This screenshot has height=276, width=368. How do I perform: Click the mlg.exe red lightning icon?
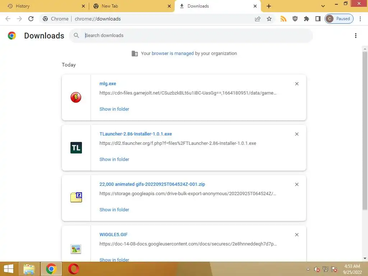pyautogui.click(x=76, y=97)
